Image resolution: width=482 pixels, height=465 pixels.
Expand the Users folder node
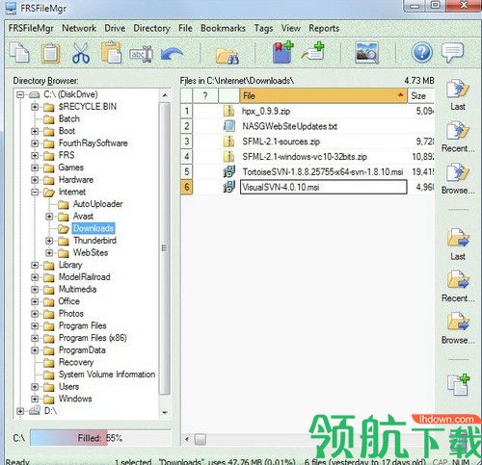(x=35, y=387)
